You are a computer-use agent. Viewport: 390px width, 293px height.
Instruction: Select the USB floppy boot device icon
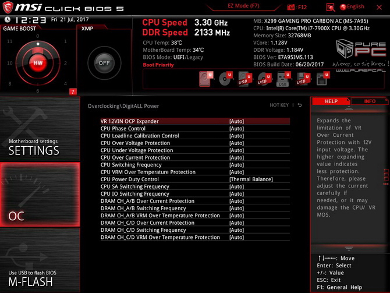[x=303, y=79]
